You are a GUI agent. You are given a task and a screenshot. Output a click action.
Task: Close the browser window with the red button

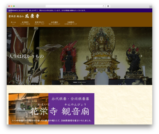coord(9,6)
